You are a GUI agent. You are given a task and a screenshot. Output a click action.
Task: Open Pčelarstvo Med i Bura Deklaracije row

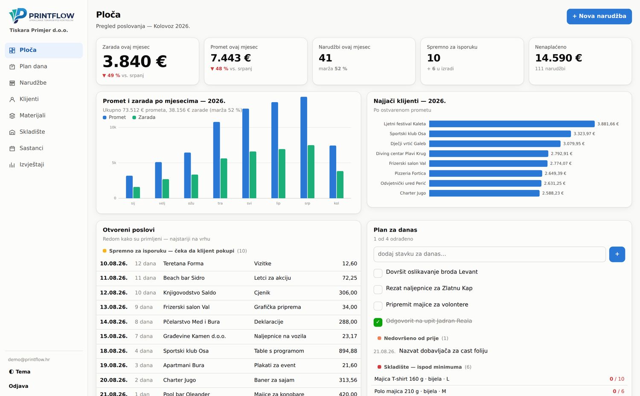pos(228,322)
